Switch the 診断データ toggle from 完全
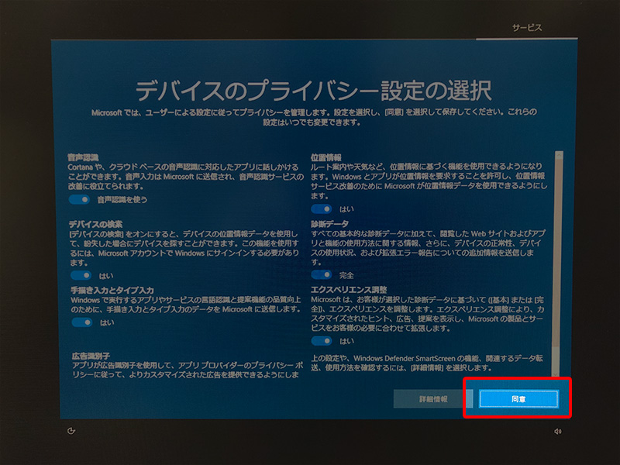This screenshot has height=465, width=620. click(322, 274)
